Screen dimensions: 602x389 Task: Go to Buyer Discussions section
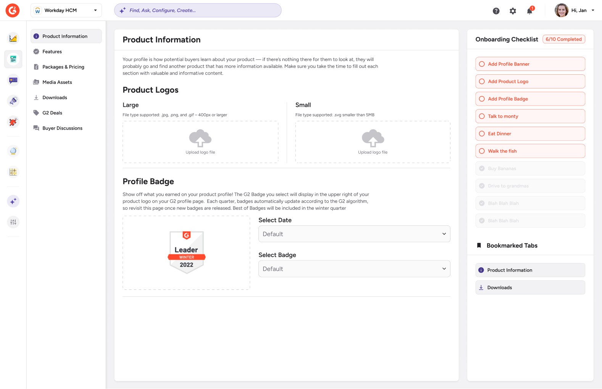coord(62,128)
